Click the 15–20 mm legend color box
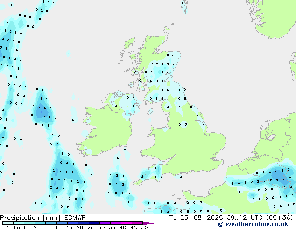The image size is (296, 229). point(73,223)
